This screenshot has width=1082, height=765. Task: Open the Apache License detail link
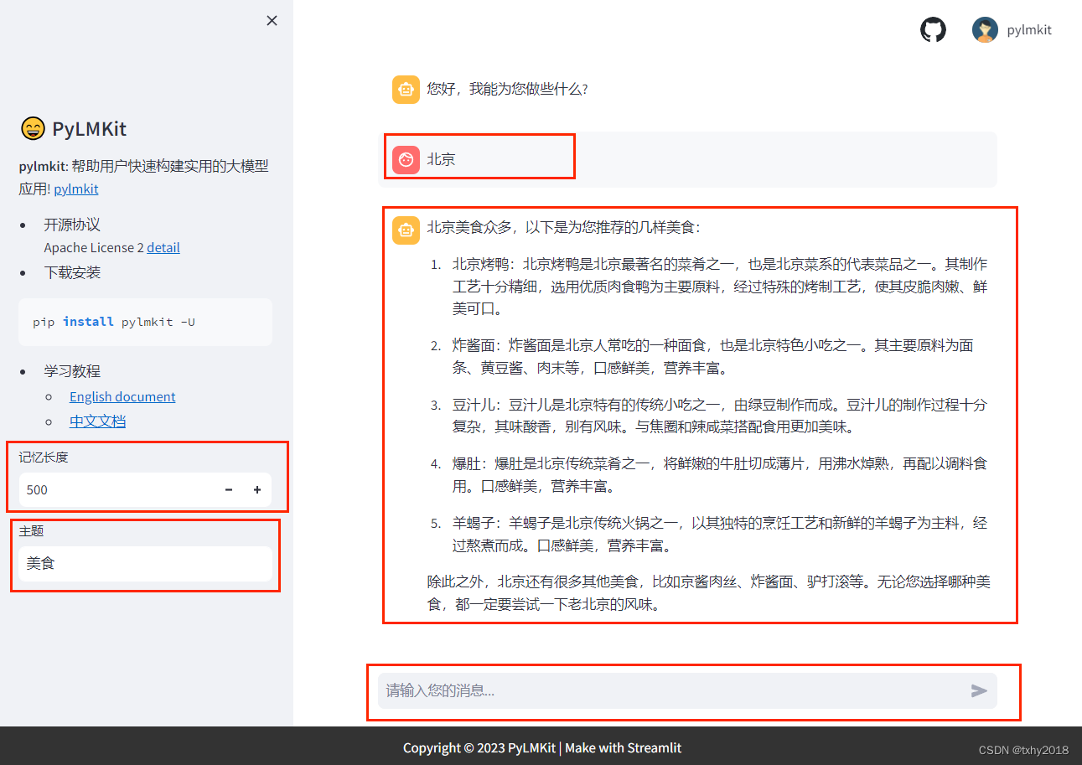pyautogui.click(x=163, y=247)
